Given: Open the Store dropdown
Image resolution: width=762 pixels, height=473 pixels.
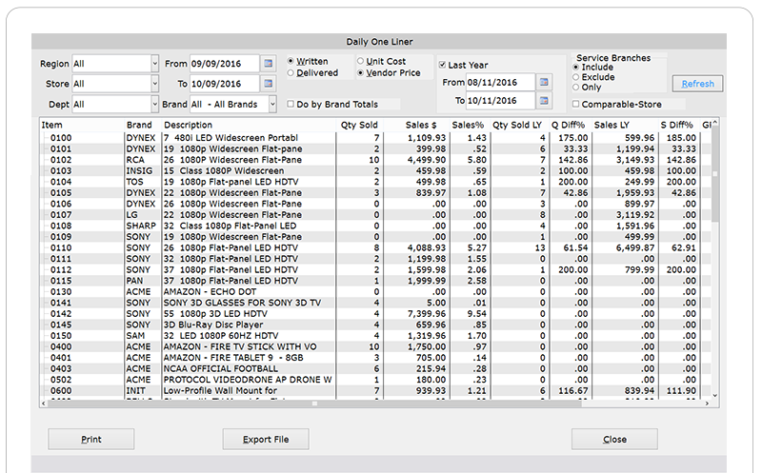Looking at the screenshot, I should (x=154, y=84).
